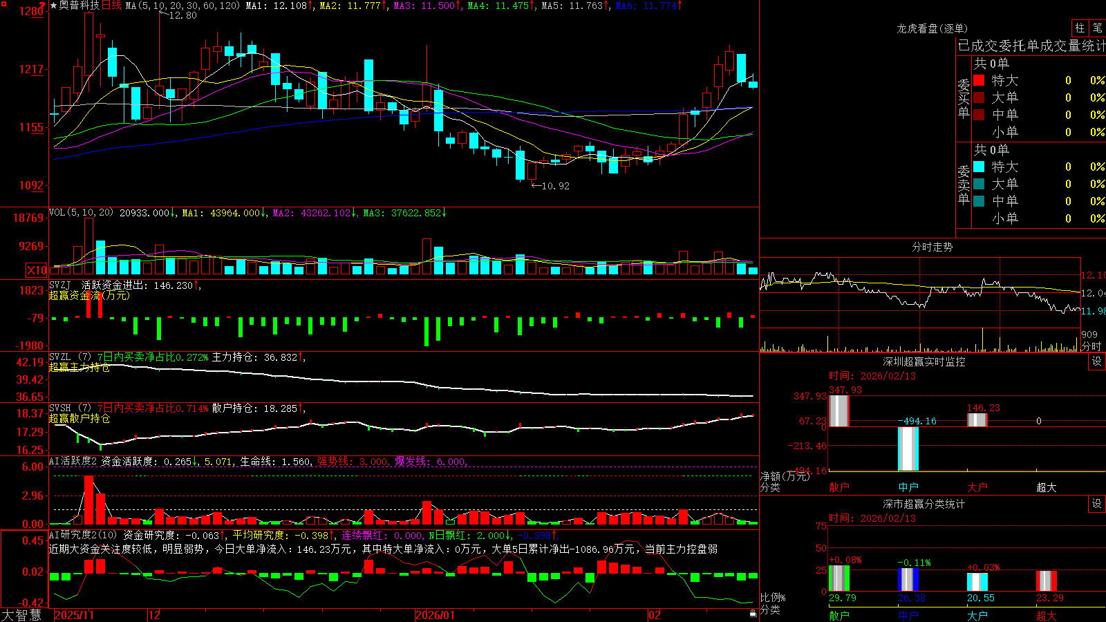Click 超大 label in real-time monitor chart

tap(1047, 487)
